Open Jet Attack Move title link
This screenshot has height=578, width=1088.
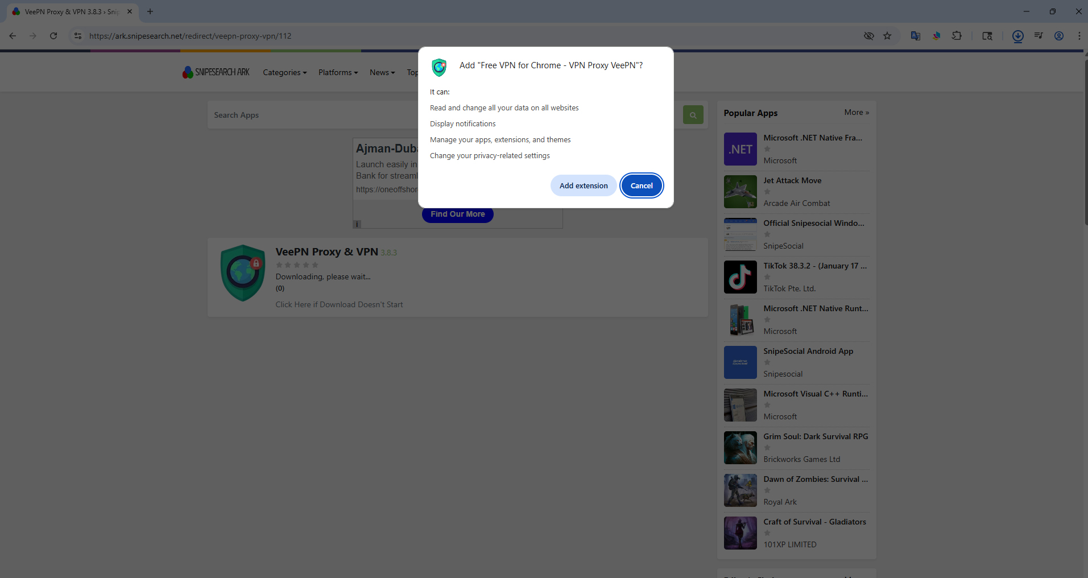click(792, 180)
